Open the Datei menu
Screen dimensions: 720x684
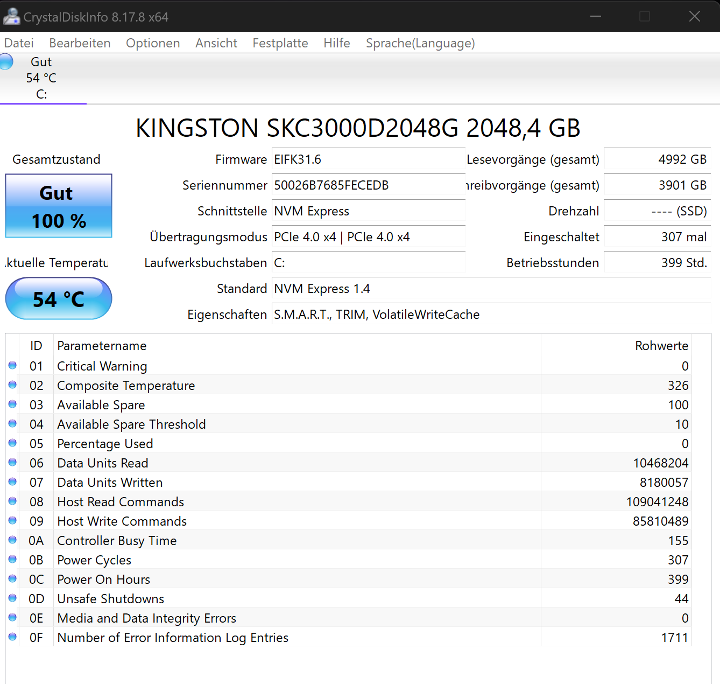(19, 43)
